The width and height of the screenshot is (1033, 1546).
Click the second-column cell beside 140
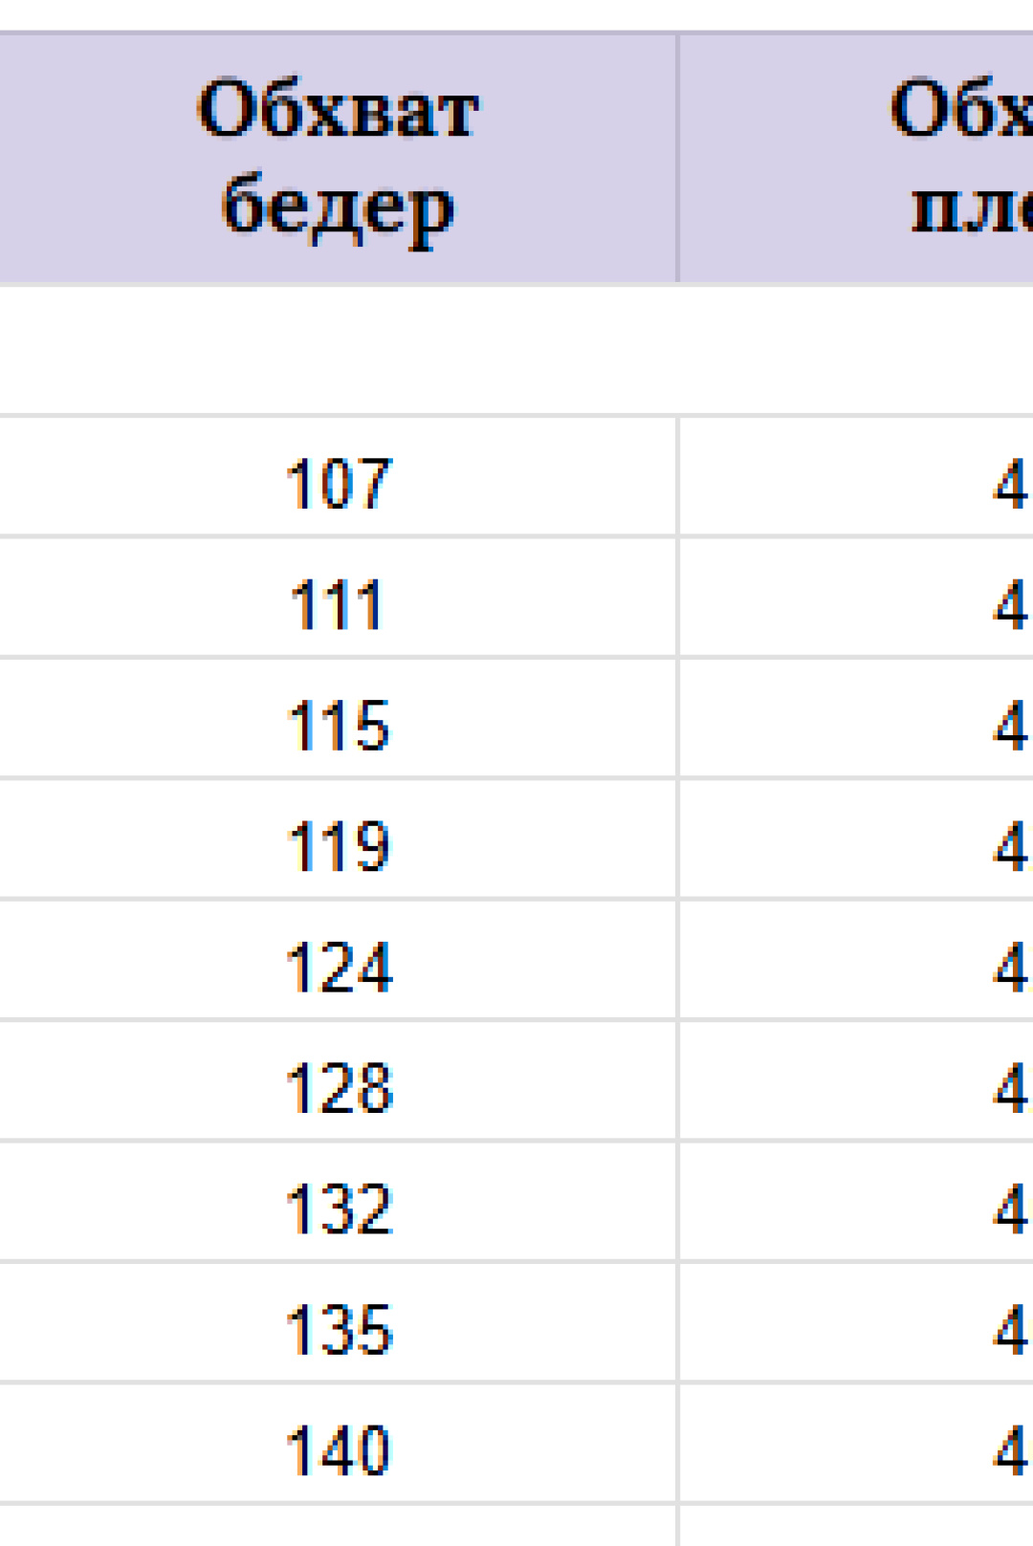857,1444
